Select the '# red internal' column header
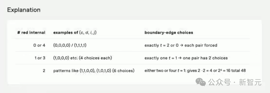Viewport: 270px width, 93px height. click(x=31, y=33)
